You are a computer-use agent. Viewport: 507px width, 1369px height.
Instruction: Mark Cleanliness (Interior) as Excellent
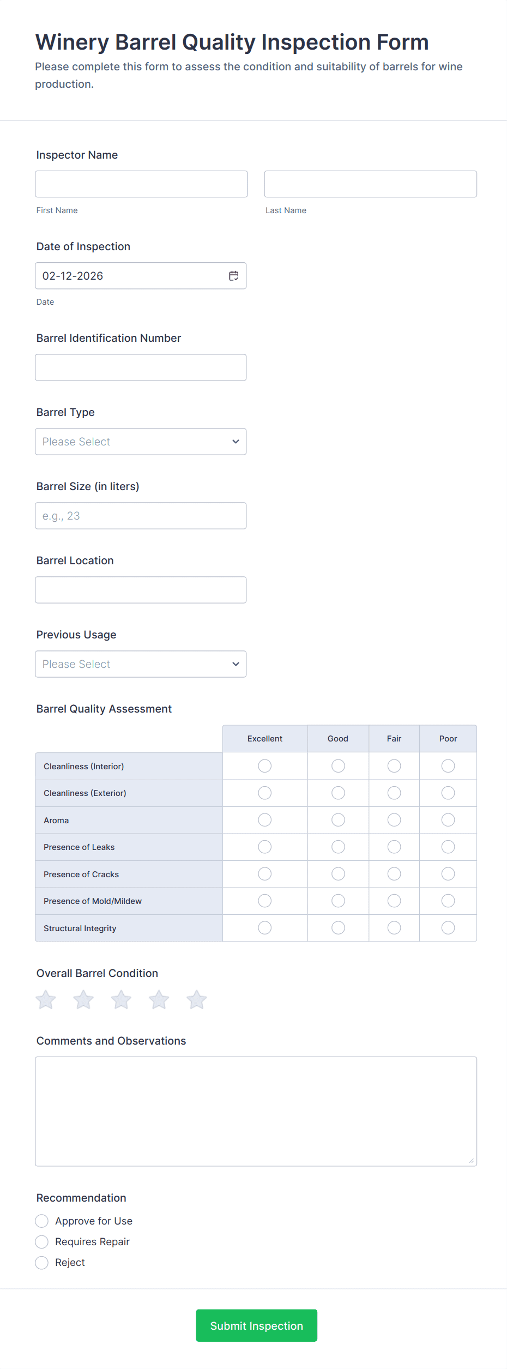point(265,766)
